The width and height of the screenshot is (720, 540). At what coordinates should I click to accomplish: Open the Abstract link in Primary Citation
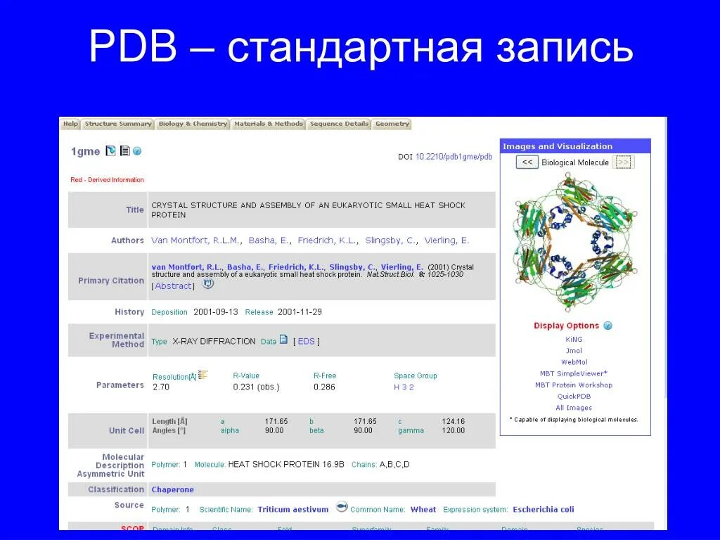(173, 285)
